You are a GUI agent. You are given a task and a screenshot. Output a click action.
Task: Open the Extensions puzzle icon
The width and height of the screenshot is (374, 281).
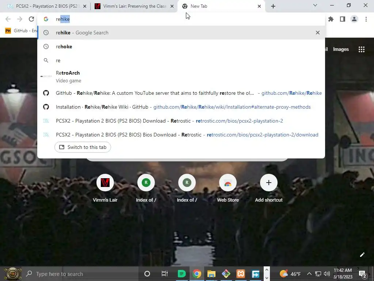(x=331, y=19)
